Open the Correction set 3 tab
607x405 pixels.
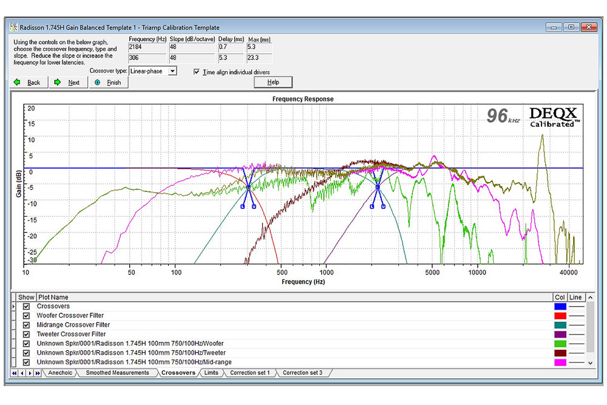coord(302,373)
